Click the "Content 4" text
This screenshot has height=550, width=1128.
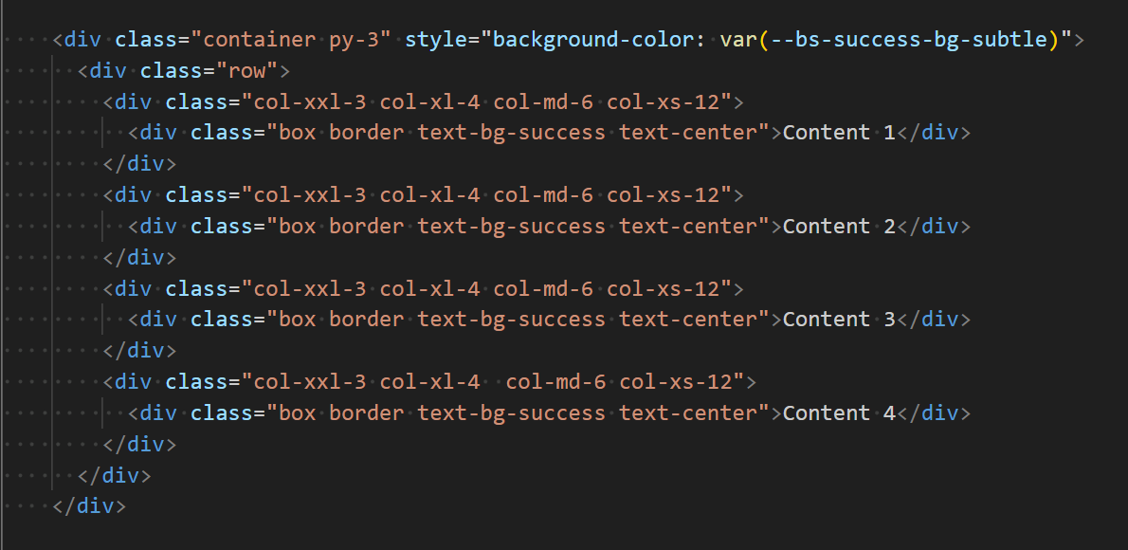tap(839, 412)
